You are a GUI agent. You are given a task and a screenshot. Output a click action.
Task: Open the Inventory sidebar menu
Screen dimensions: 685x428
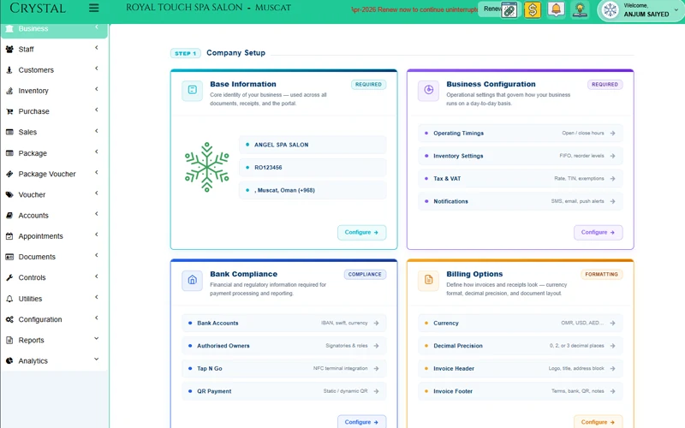coord(54,91)
